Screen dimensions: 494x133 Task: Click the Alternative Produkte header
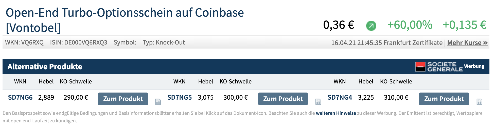point(45,66)
